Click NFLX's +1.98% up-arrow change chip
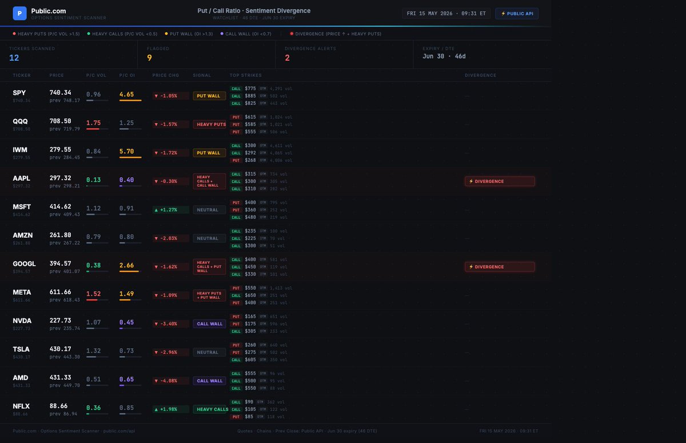 170,409
